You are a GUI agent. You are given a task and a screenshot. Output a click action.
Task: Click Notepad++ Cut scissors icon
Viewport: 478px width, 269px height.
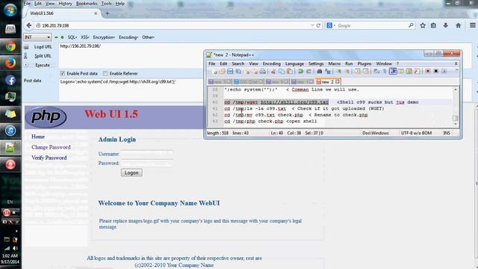273,72
